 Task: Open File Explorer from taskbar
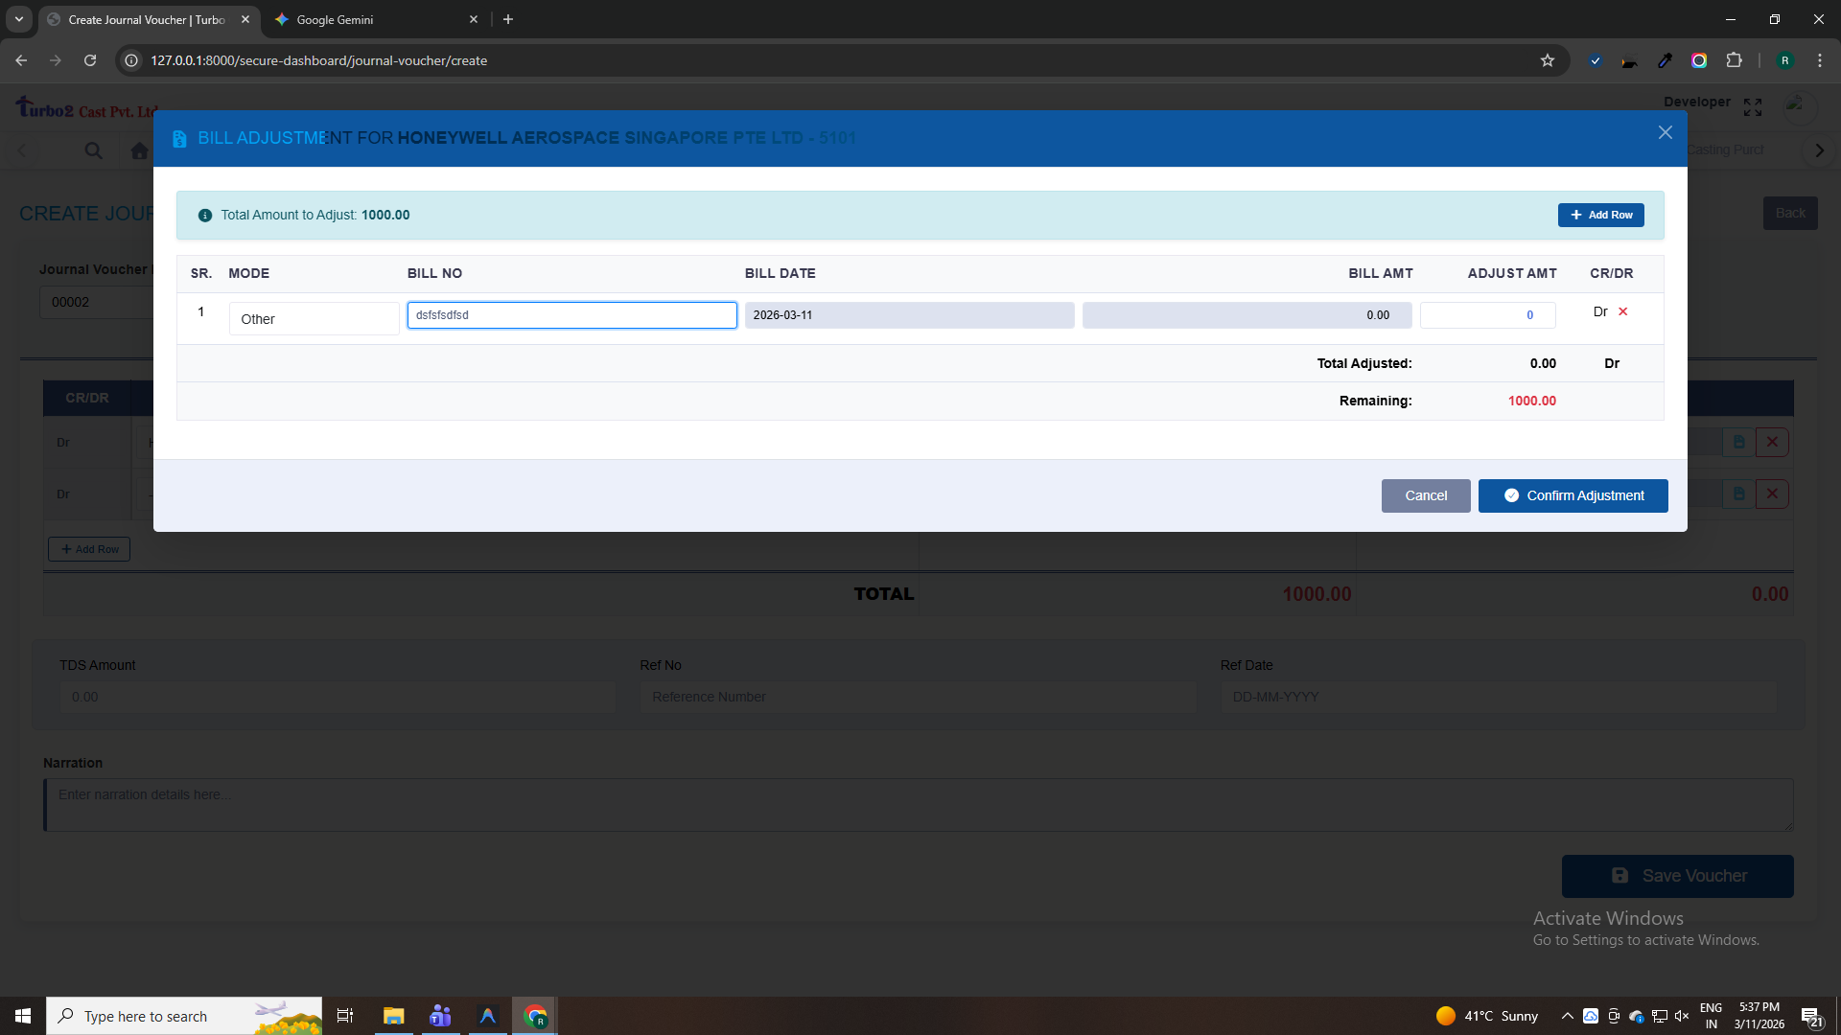tap(393, 1016)
